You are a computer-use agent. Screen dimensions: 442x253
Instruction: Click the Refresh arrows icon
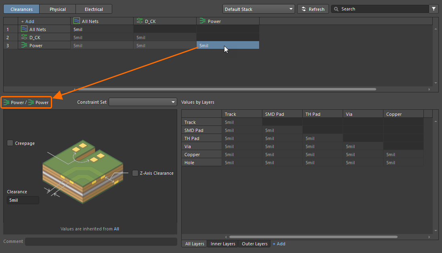304,9
